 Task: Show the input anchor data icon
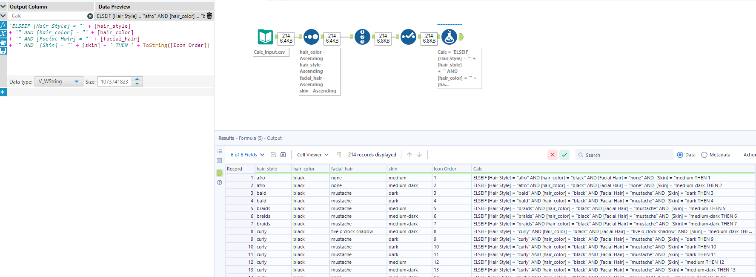click(220, 161)
